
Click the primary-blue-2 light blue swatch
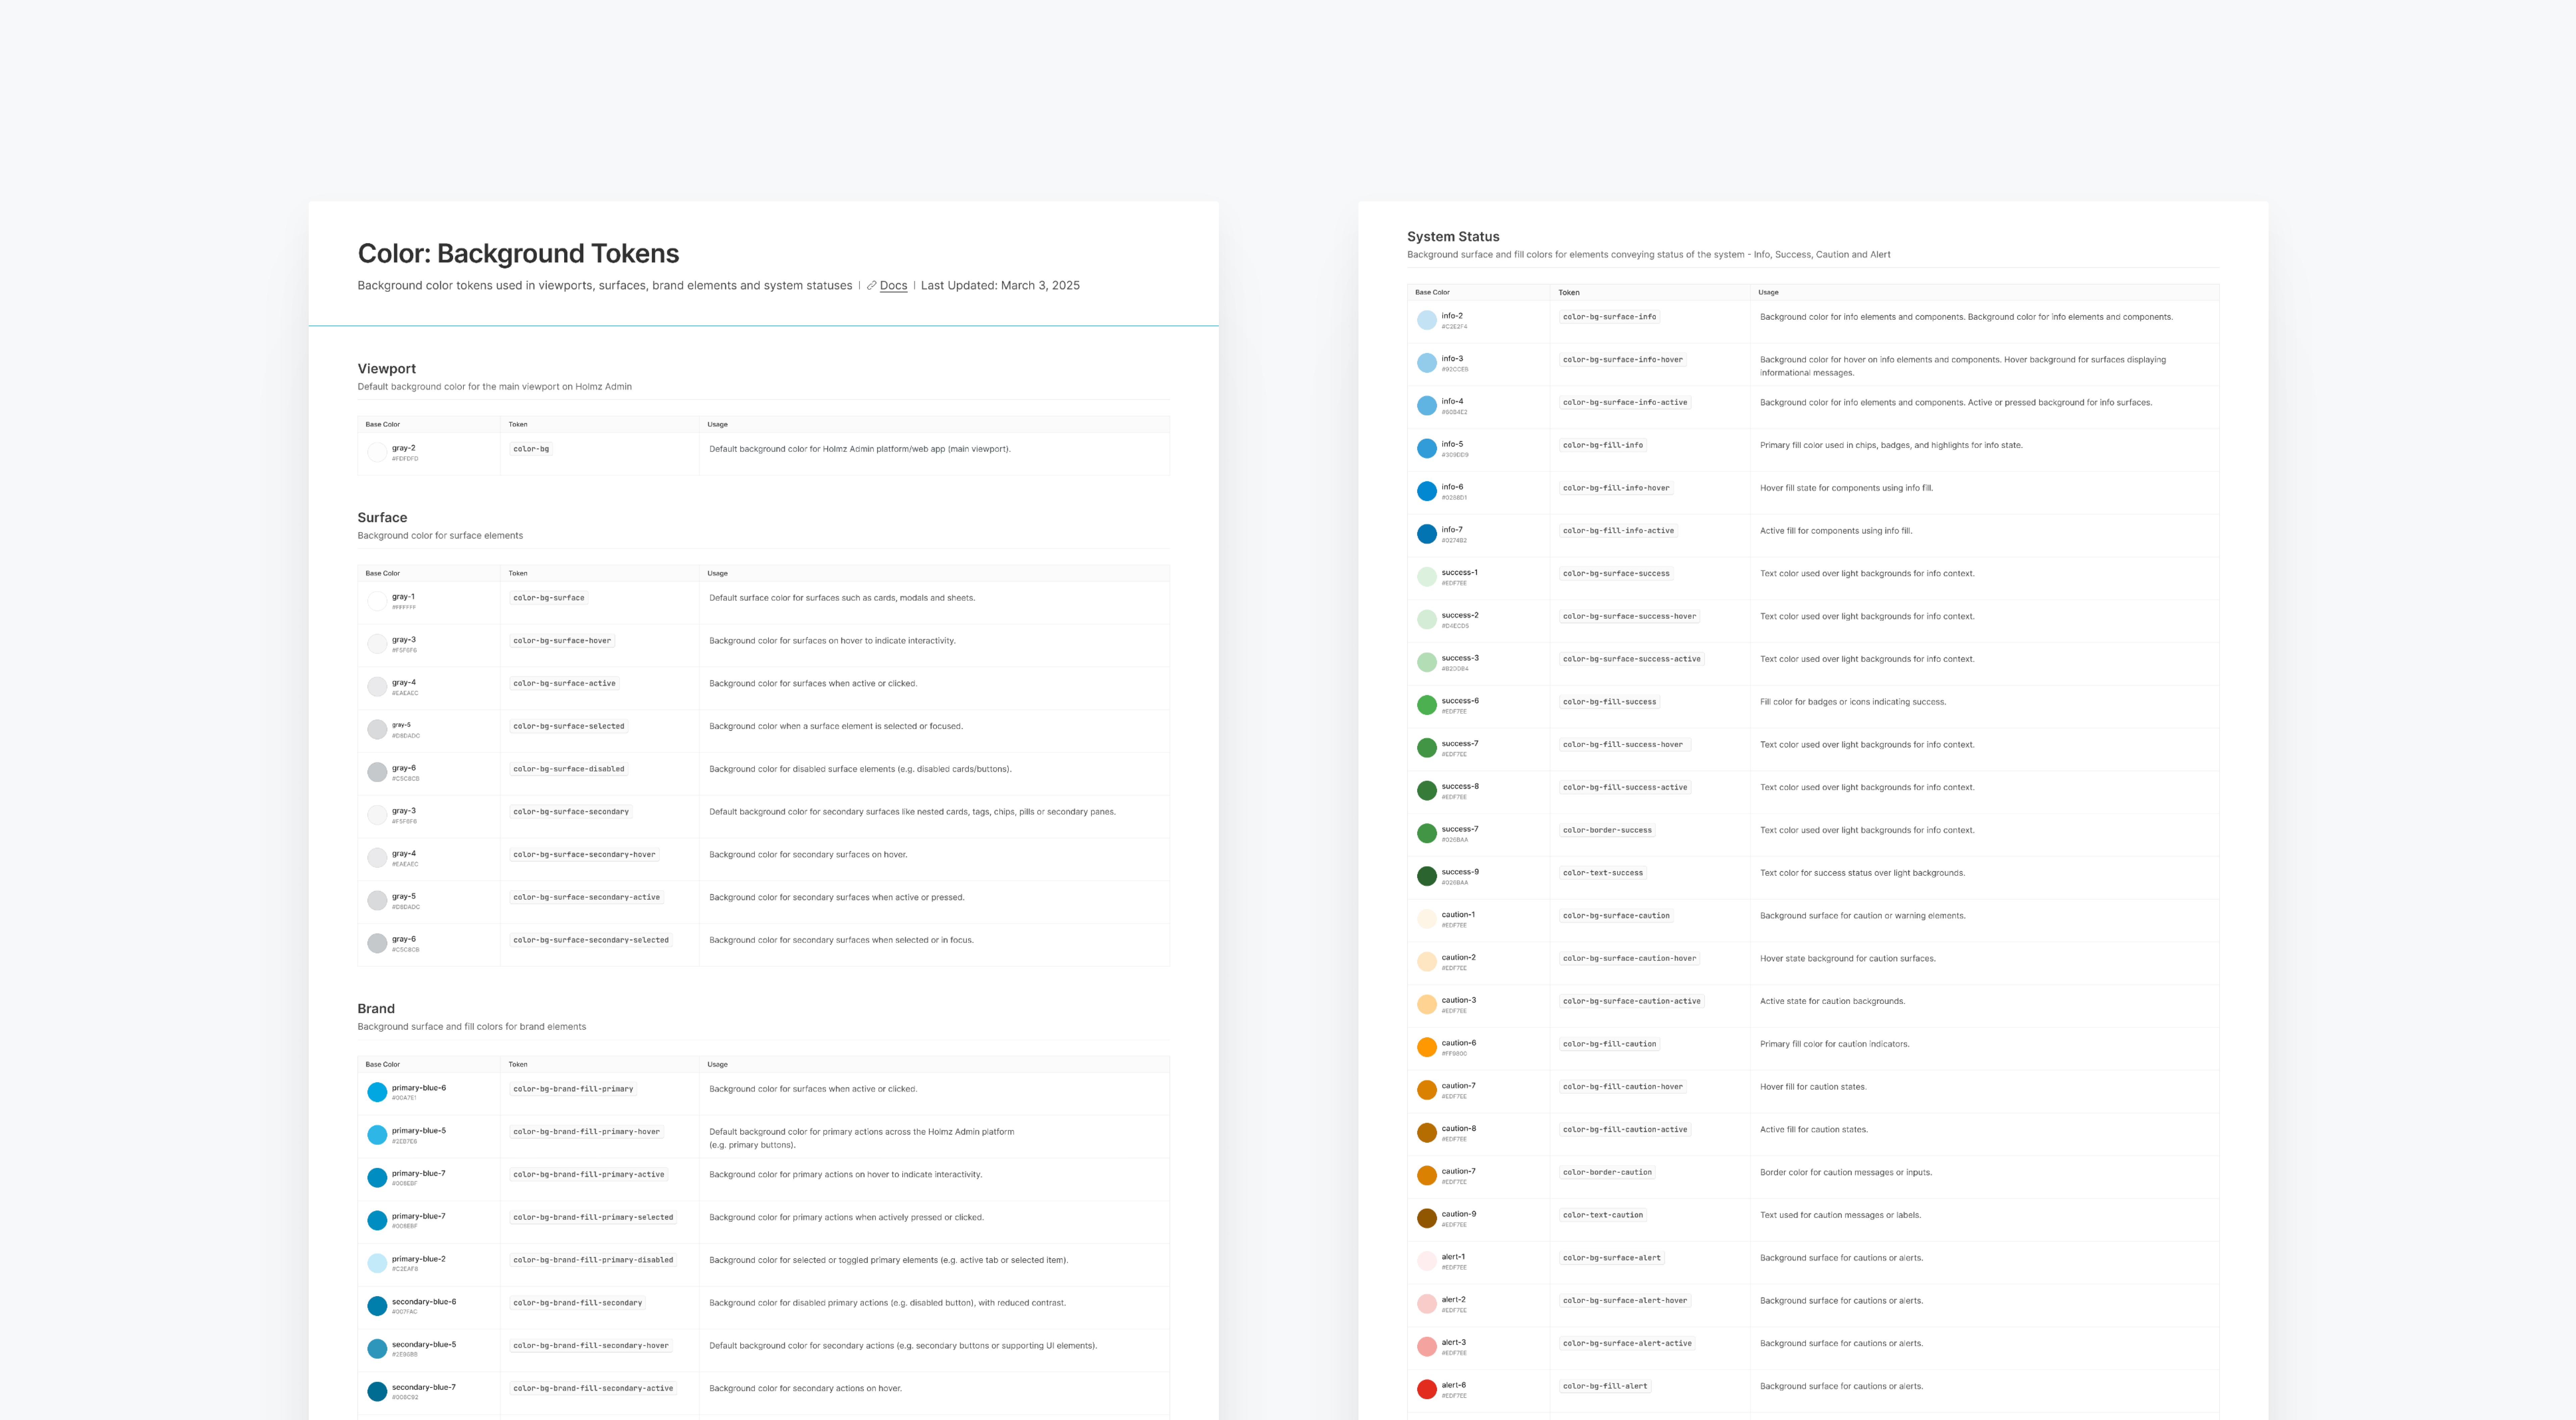[377, 1263]
